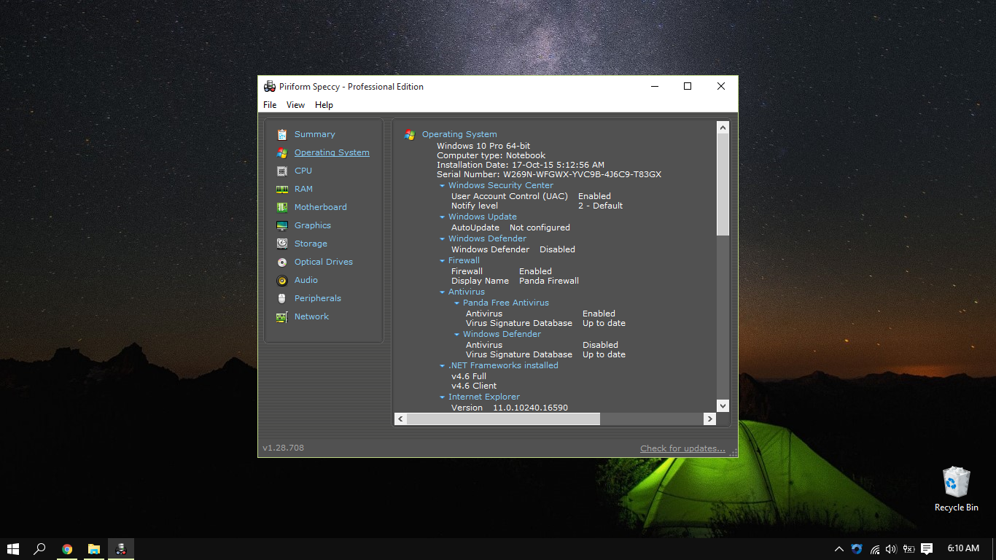Click the scroll left arrow

tap(400, 419)
